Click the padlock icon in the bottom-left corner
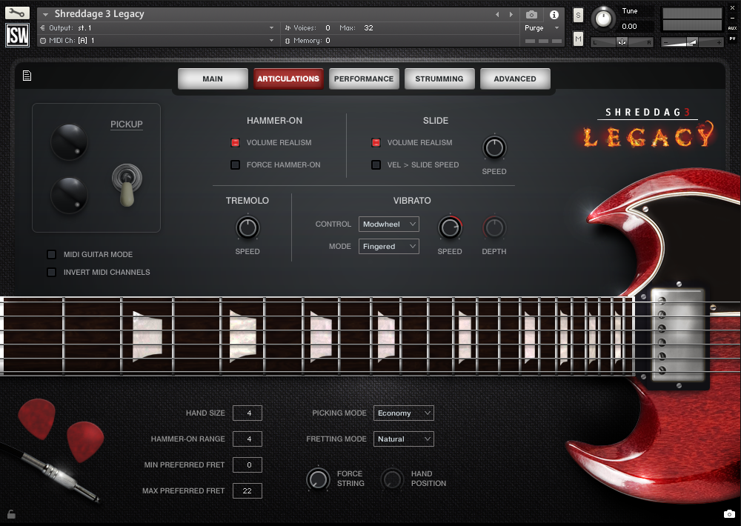 [x=11, y=513]
